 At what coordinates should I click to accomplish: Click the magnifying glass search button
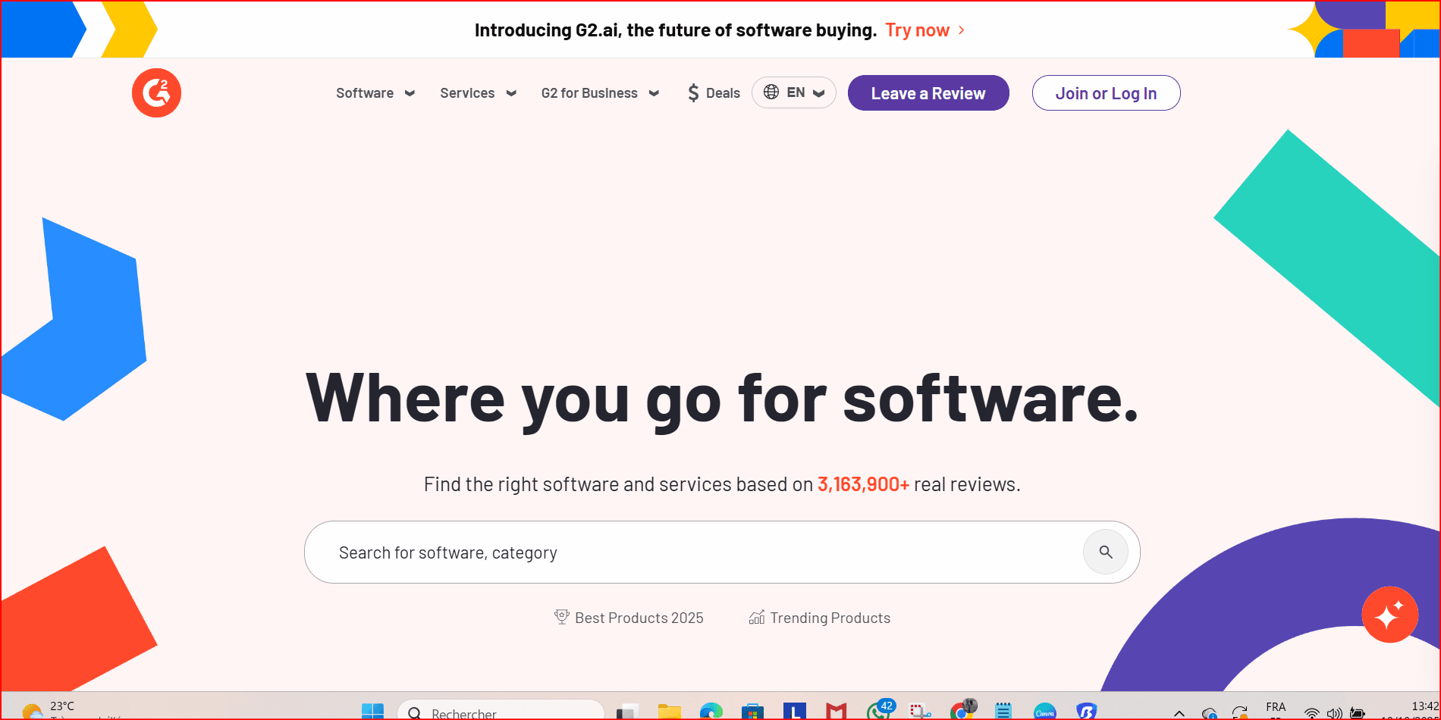[x=1105, y=552]
